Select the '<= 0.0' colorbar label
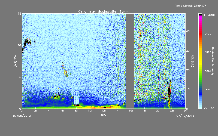The height and width of the screenshot is (136, 218). (x=209, y=108)
